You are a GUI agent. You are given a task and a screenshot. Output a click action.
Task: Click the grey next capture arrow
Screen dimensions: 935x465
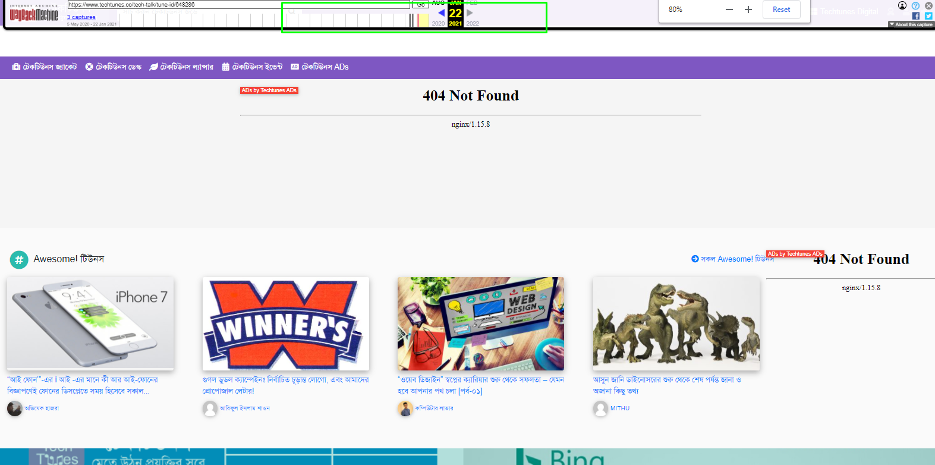click(x=470, y=12)
